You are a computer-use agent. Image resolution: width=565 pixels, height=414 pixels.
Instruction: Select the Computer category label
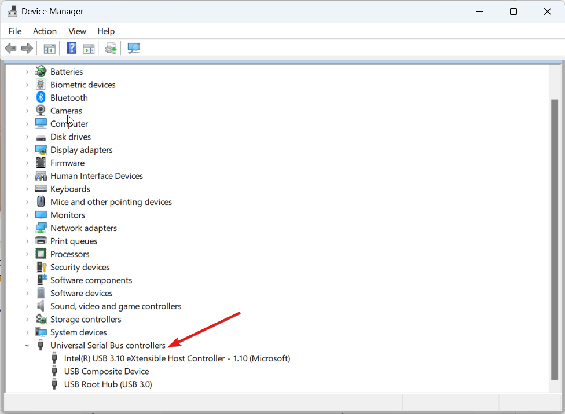pyautogui.click(x=69, y=123)
